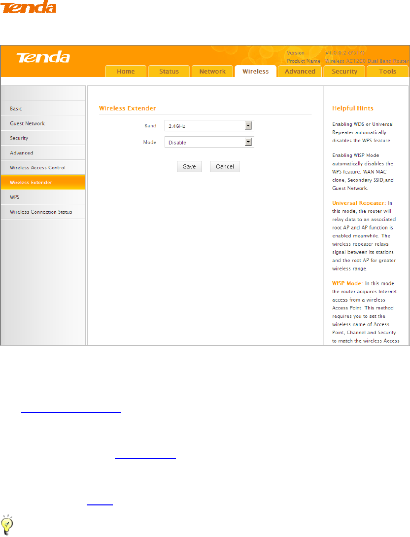The height and width of the screenshot is (537, 410).
Task: Open the Home tab
Action: [x=126, y=71]
